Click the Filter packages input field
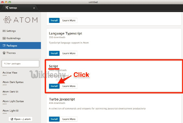This screenshot has width=183, height=123. (20, 63)
